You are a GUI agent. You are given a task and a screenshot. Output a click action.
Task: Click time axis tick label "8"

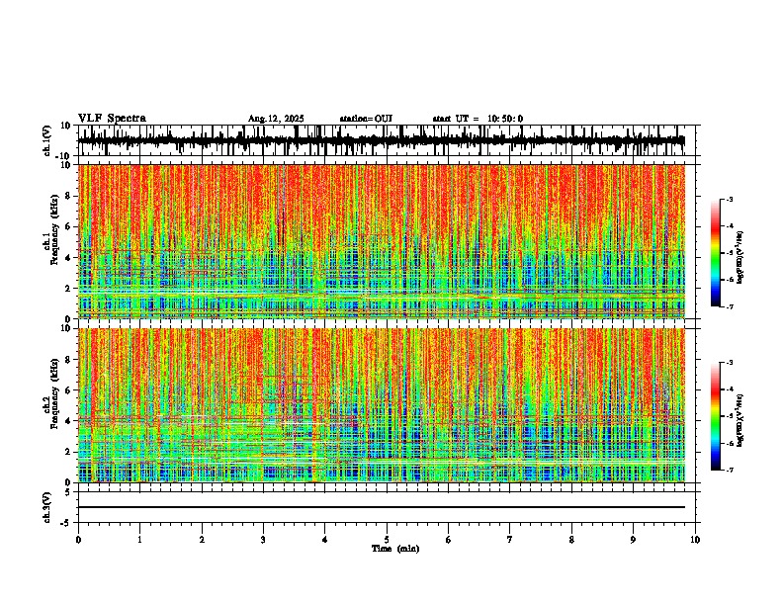click(x=571, y=540)
